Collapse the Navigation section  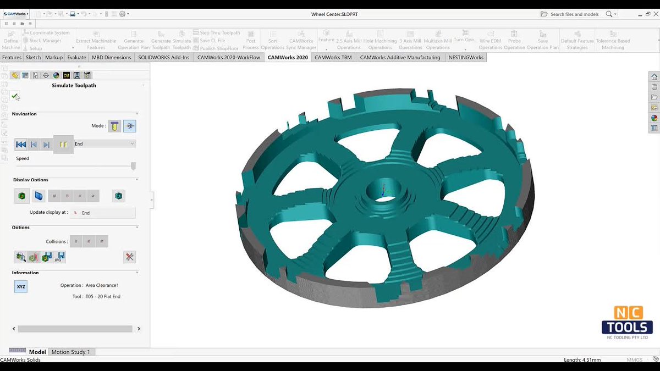tap(137, 113)
